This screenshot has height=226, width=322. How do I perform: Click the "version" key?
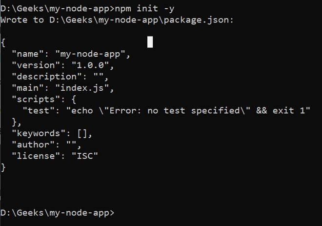(x=36, y=65)
